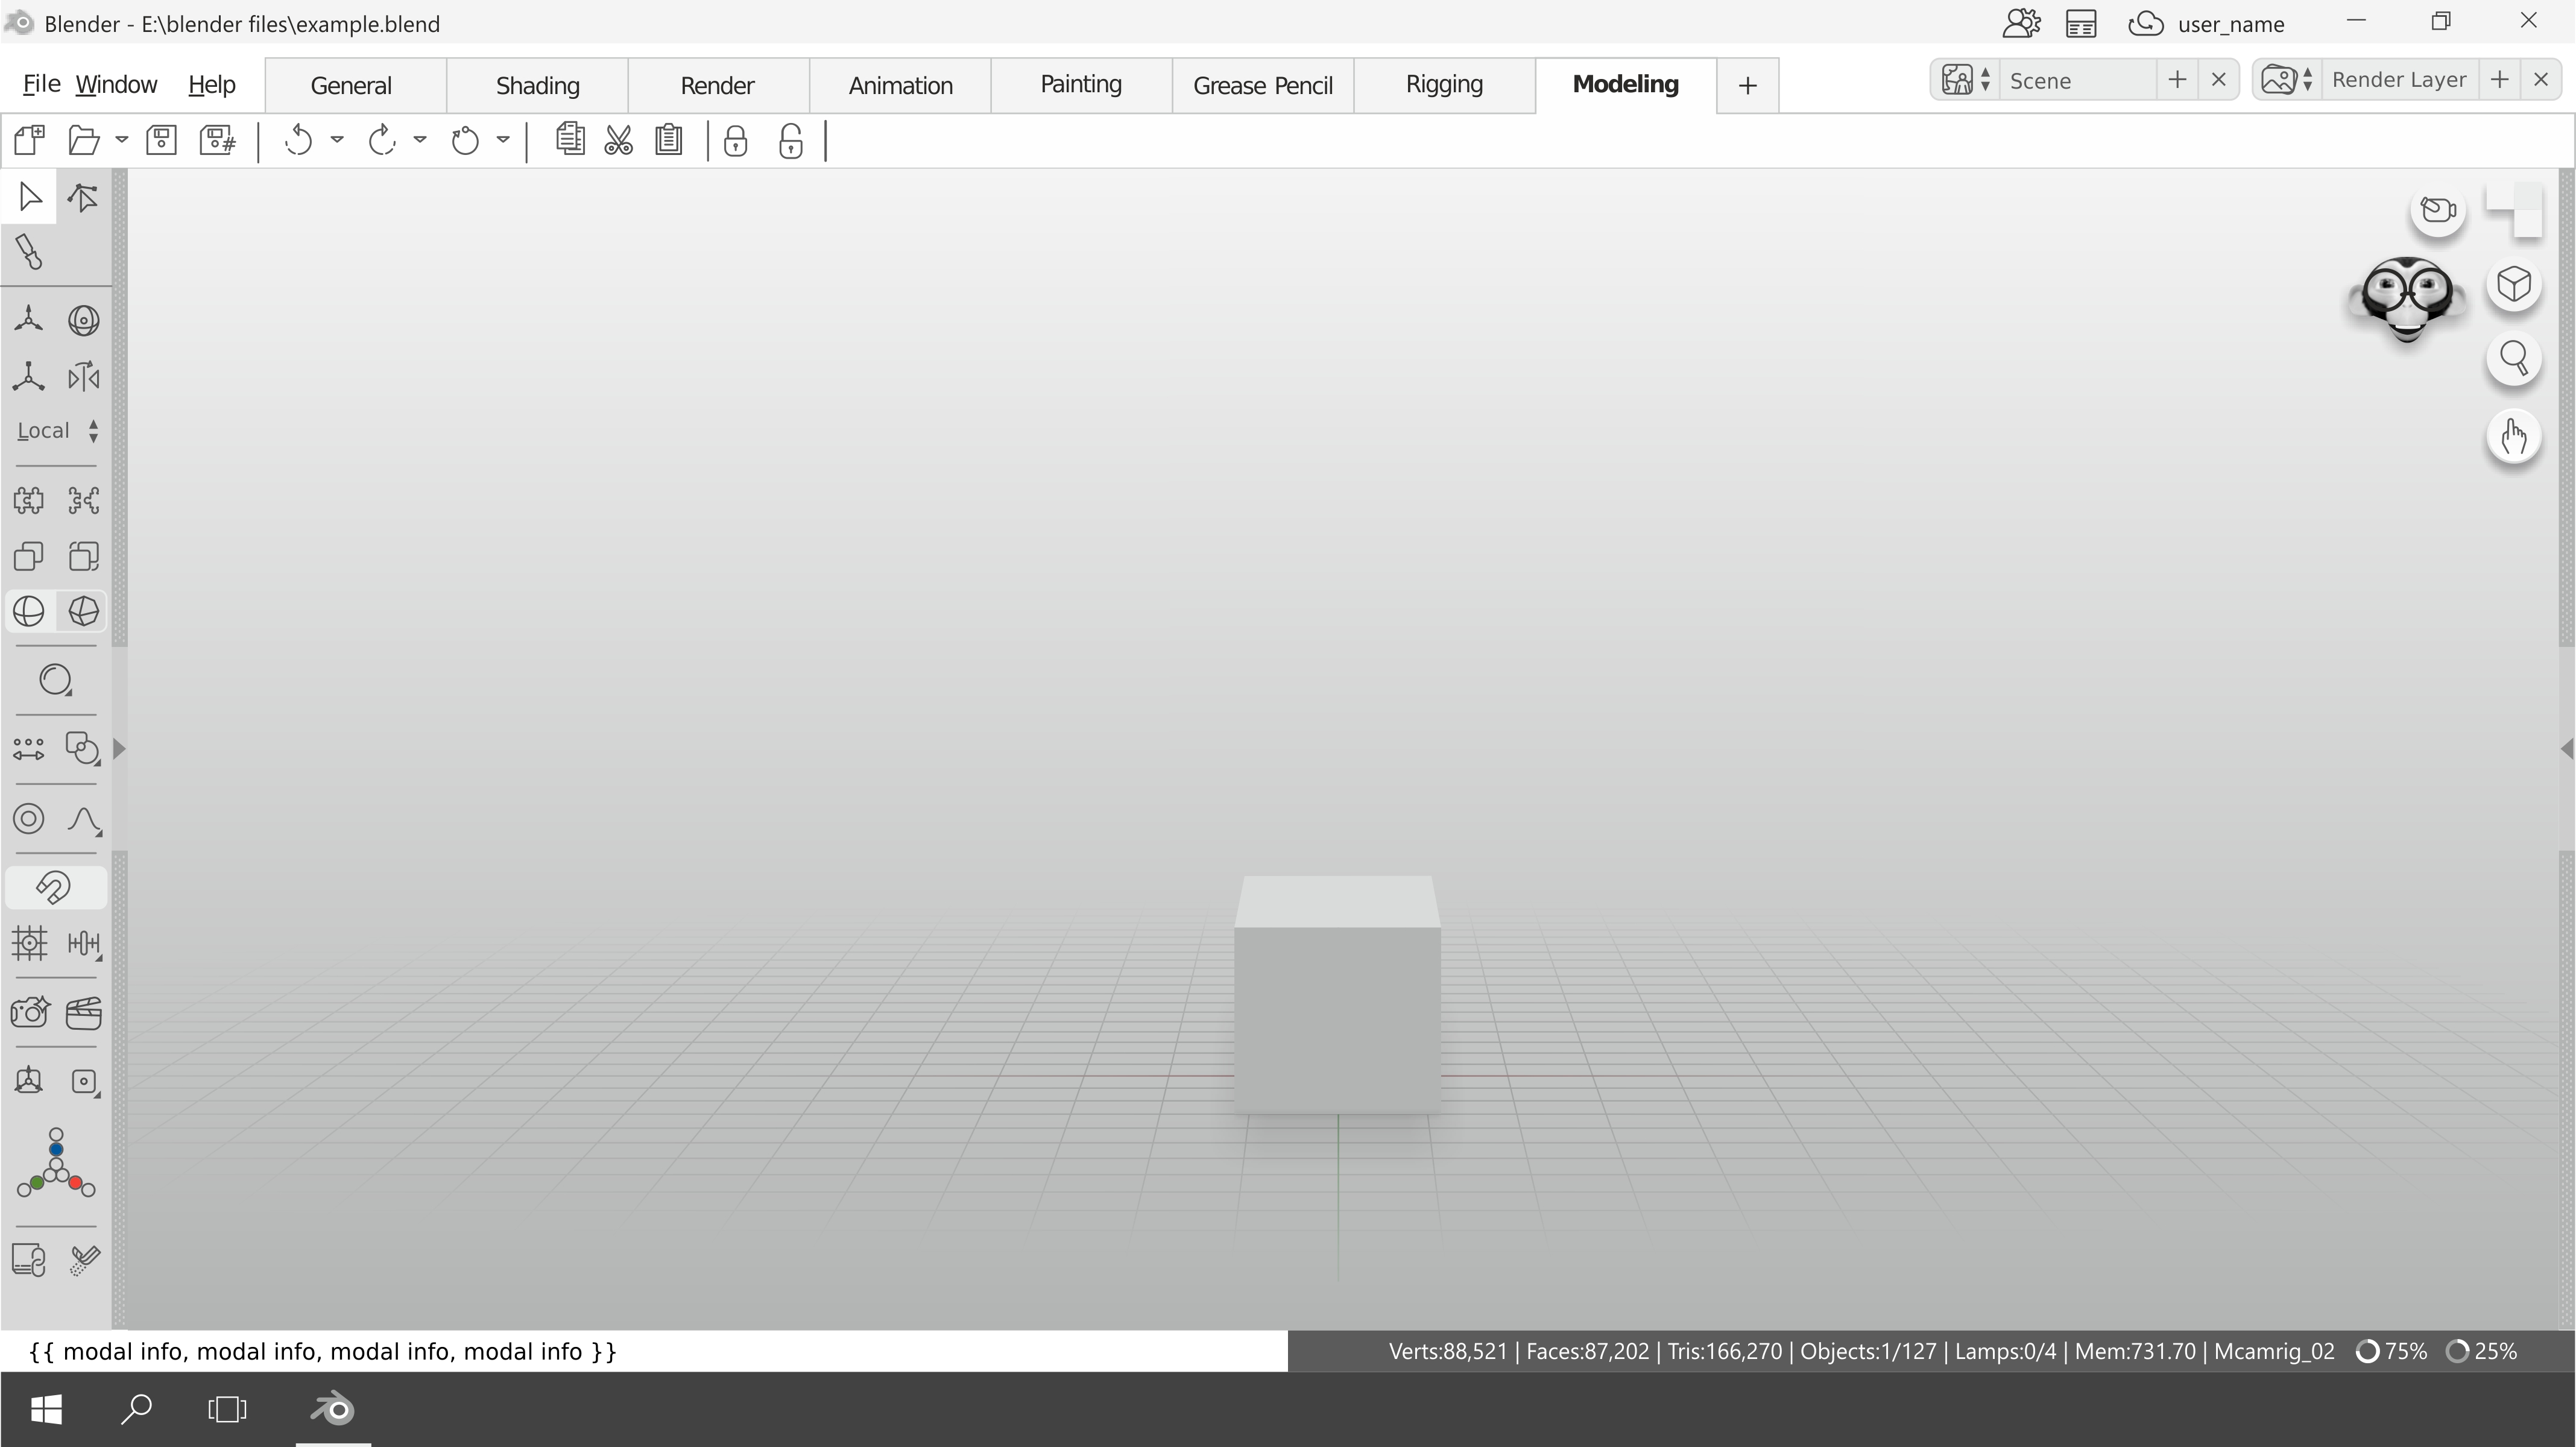Expand the redo history dropdown arrow
This screenshot has height=1447, width=2576.
(420, 140)
